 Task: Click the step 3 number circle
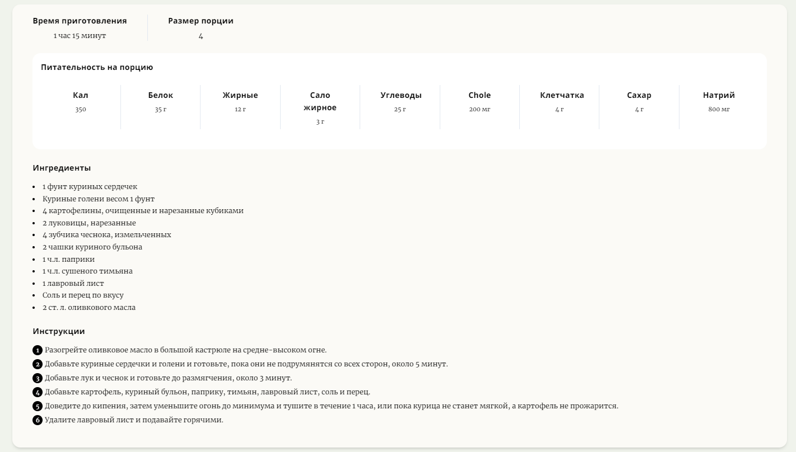pyautogui.click(x=38, y=378)
